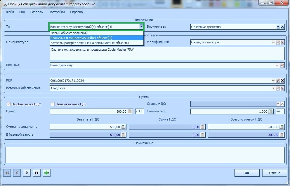Image resolution: width=290 pixels, height=186 pixels.
Task: Open calculator for Сумма по документу НДС amount
Action: pos(202,127)
